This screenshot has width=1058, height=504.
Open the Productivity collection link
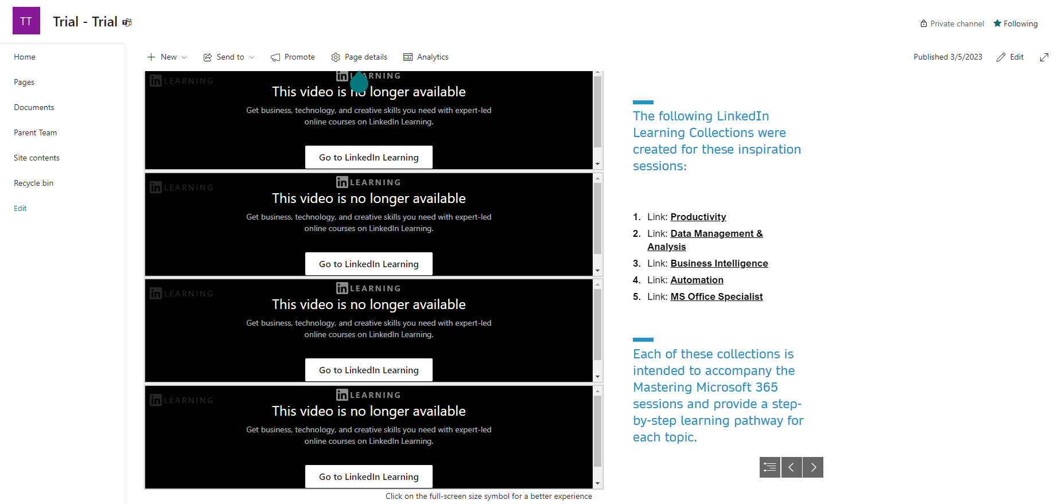[x=698, y=217]
